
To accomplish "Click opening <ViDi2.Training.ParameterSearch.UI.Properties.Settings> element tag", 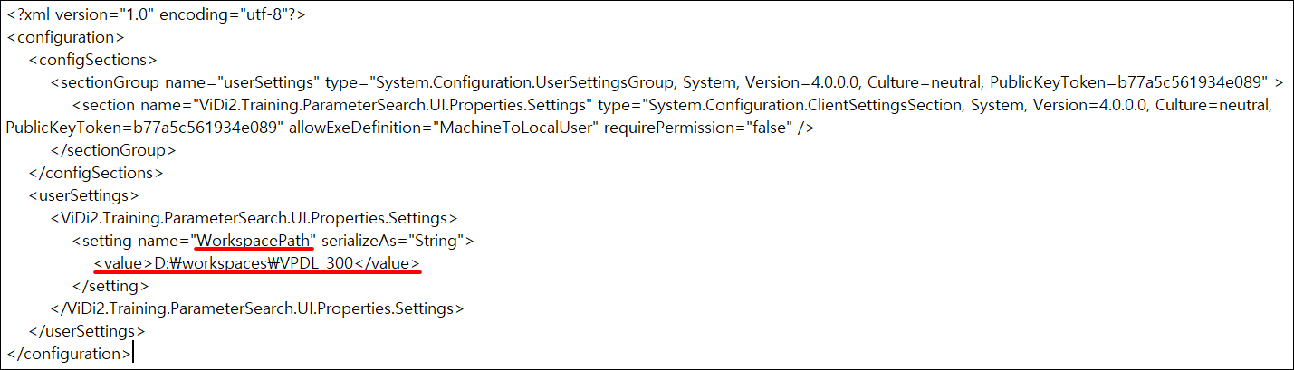I will coord(254,218).
